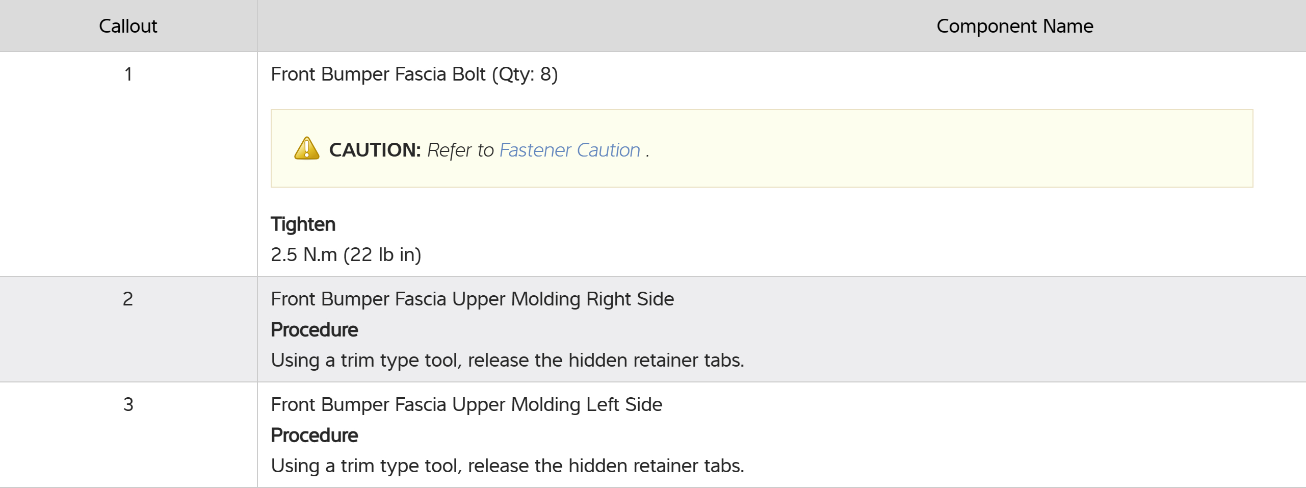Click the Tighten heading
Viewport: 1306px width, 488px height.
point(303,224)
